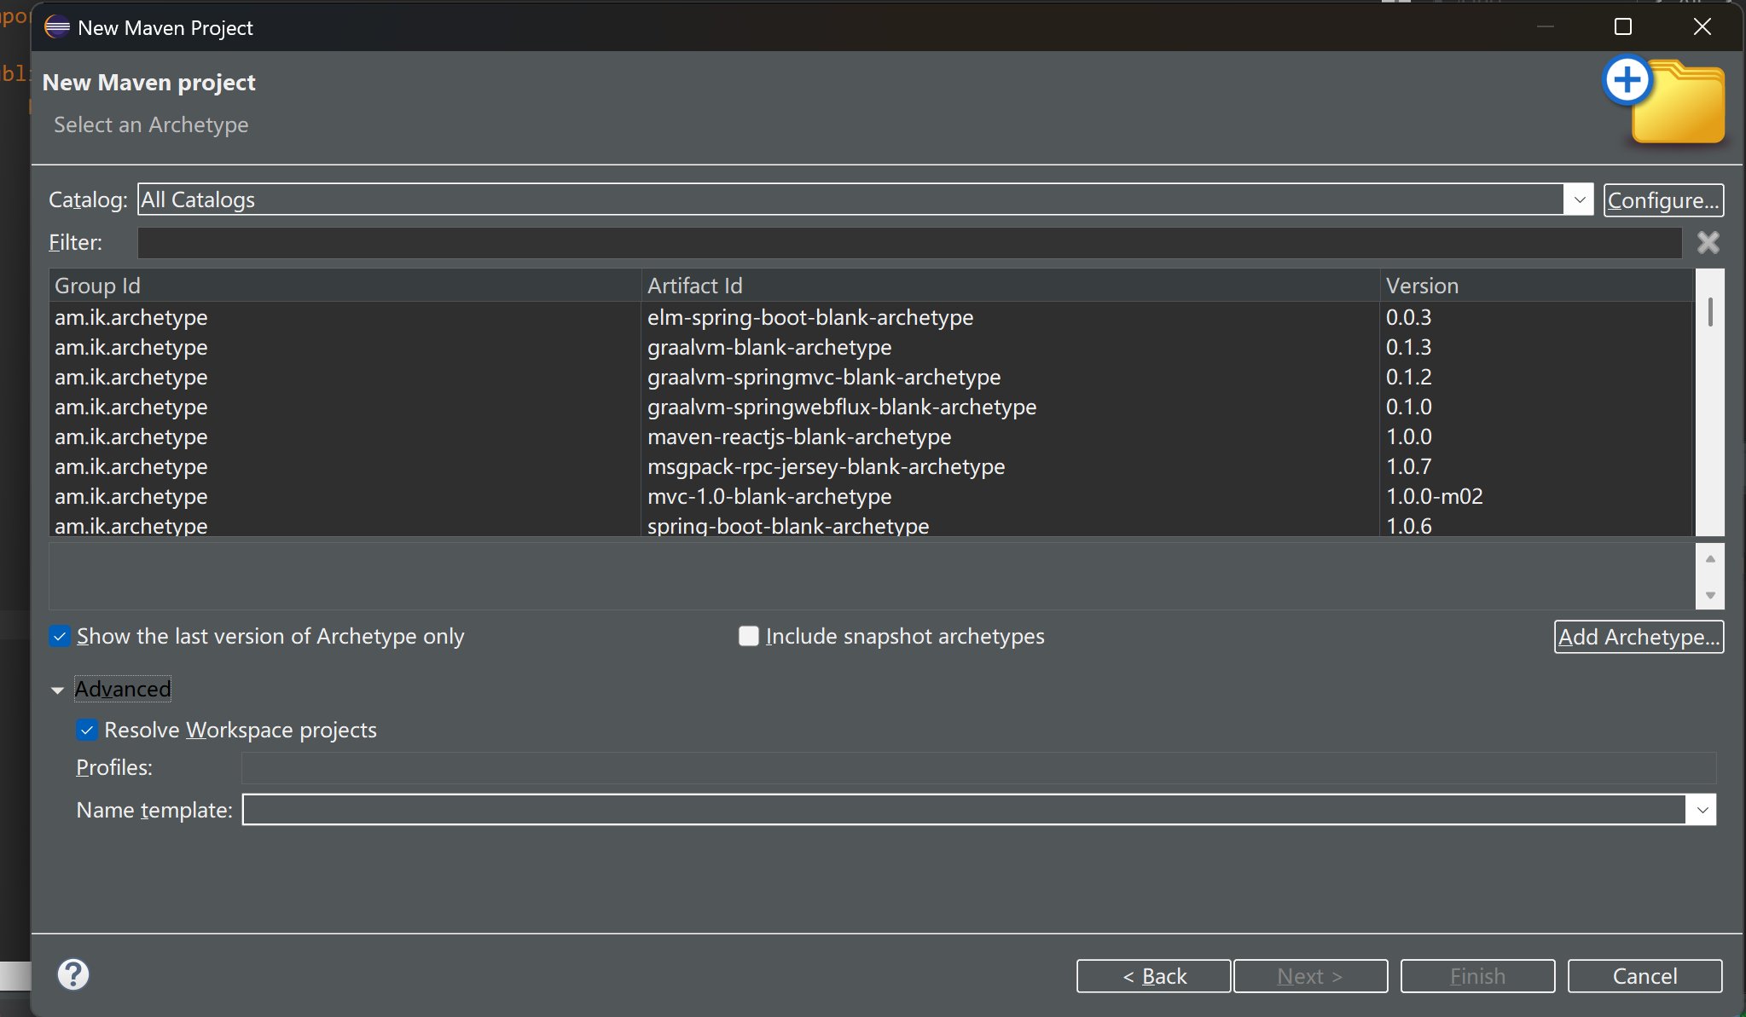Close the New Maven Project dialog

1702,27
